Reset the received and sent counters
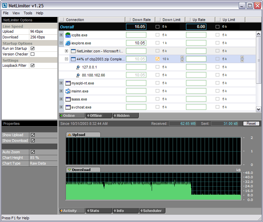Image resolution: width=263 pixels, height=222 pixels. point(251,124)
